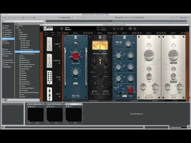This screenshot has width=191, height=143.
Task: Click the top rectangular button on Earth module
Action: click(x=149, y=46)
